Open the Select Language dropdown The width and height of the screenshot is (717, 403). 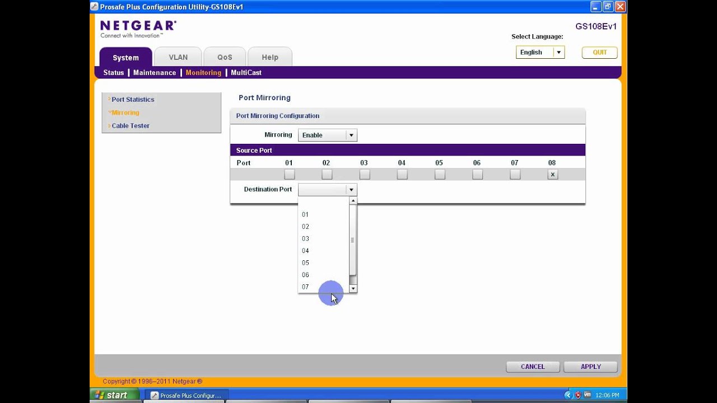coord(540,52)
